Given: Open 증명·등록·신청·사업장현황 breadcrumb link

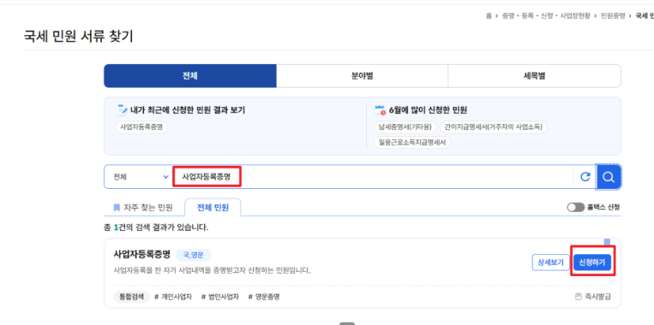Looking at the screenshot, I should 546,15.
